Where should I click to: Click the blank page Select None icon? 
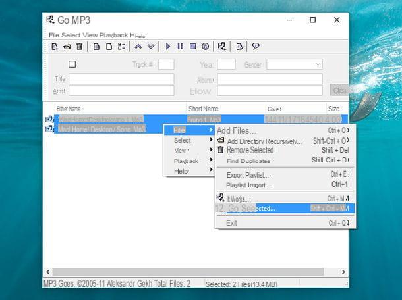109,47
